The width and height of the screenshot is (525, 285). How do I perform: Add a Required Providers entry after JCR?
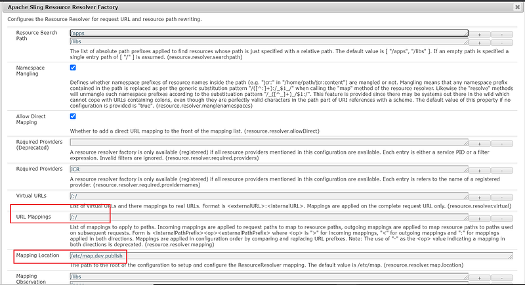click(480, 171)
